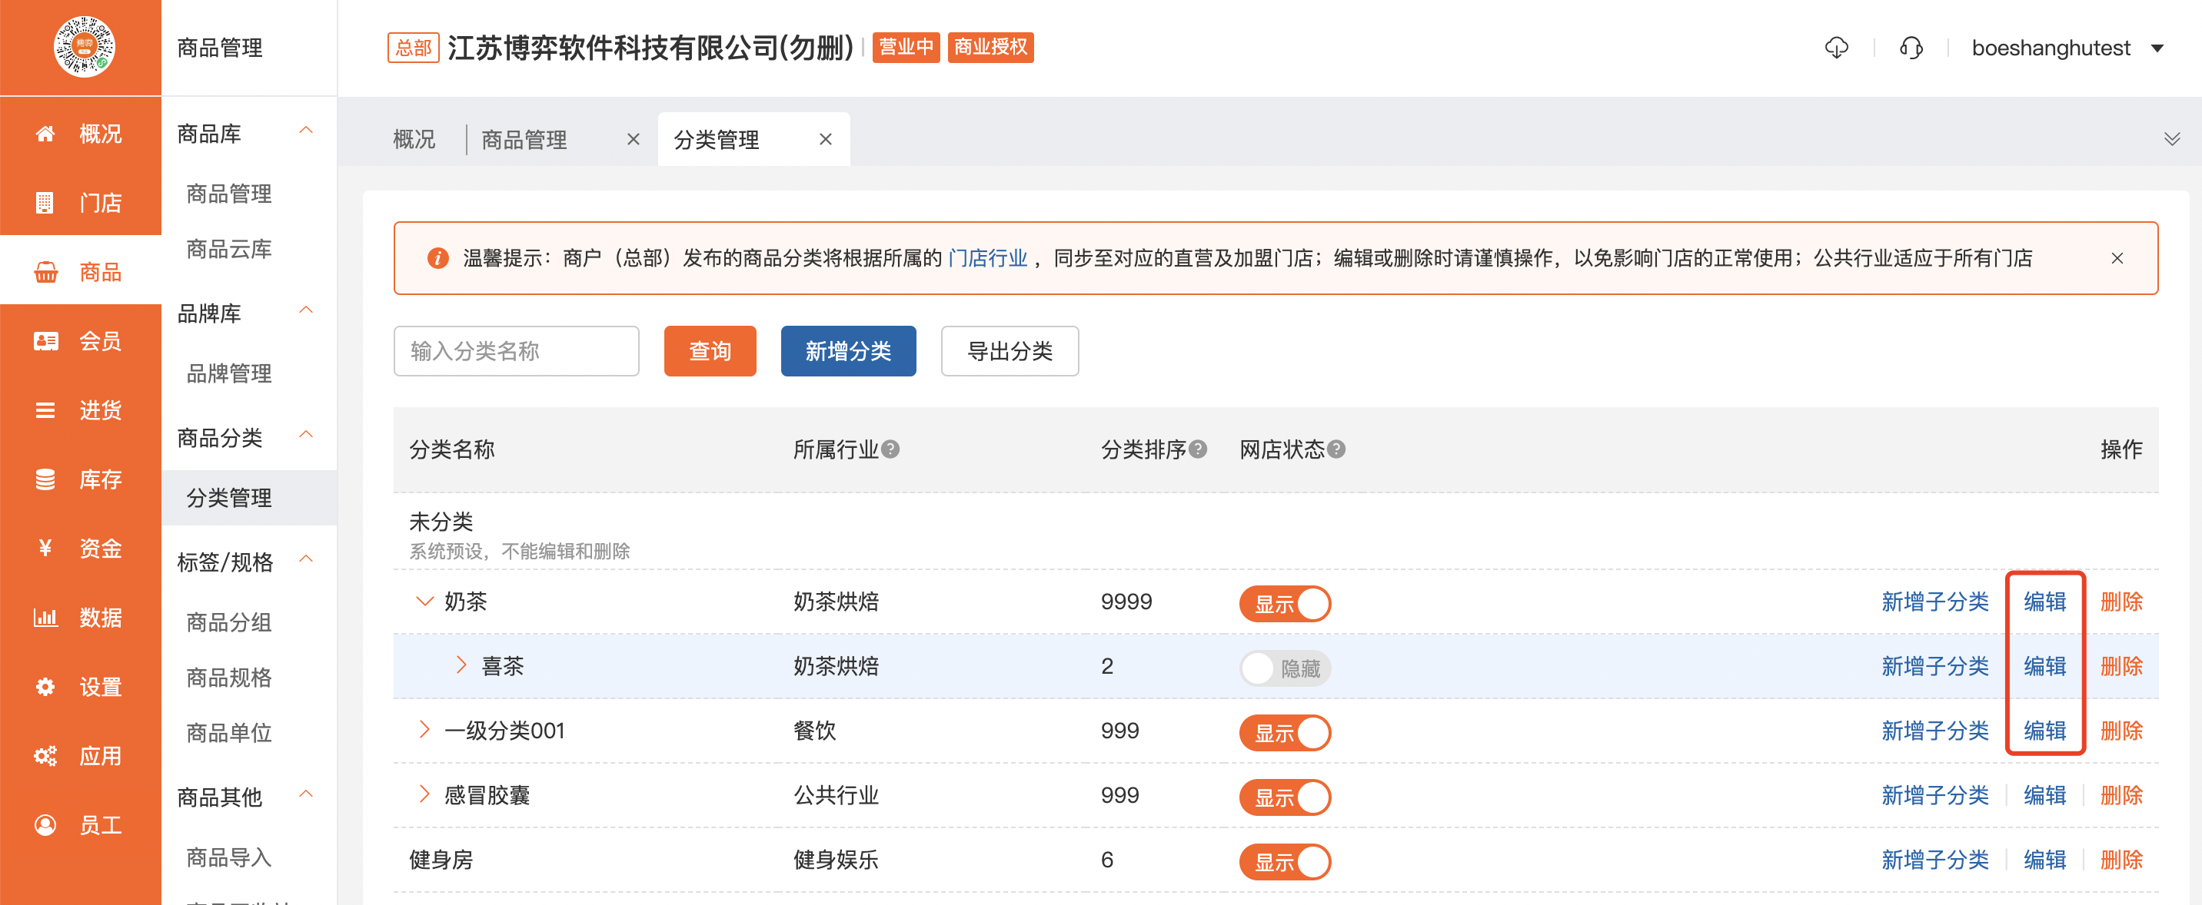Turn off display for 感冒胶囊 category
The image size is (2202, 905).
click(1285, 797)
